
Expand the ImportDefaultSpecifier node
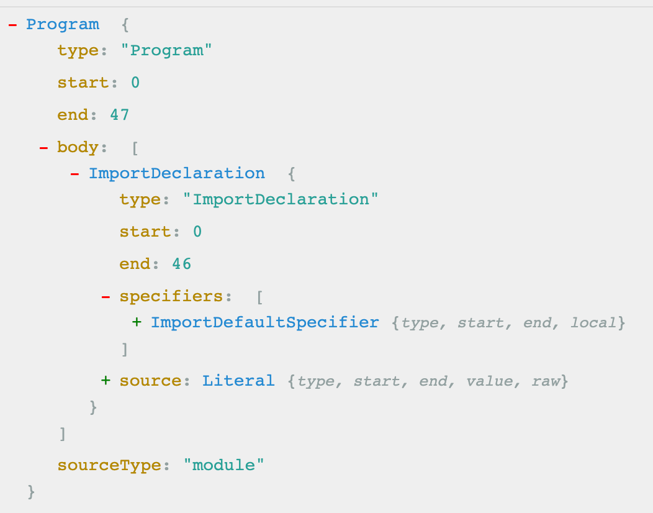pos(137,323)
